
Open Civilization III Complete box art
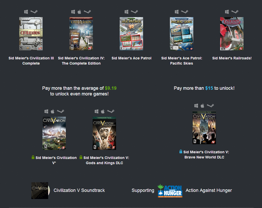[x=31, y=34]
